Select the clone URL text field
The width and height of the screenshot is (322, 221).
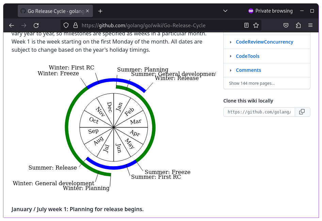(259, 112)
